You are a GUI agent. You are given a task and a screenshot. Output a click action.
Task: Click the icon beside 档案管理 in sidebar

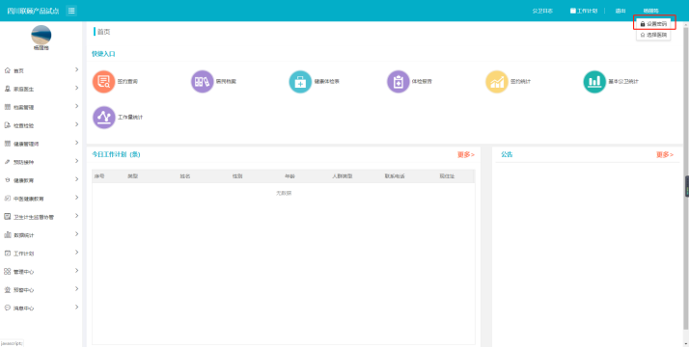coord(7,107)
